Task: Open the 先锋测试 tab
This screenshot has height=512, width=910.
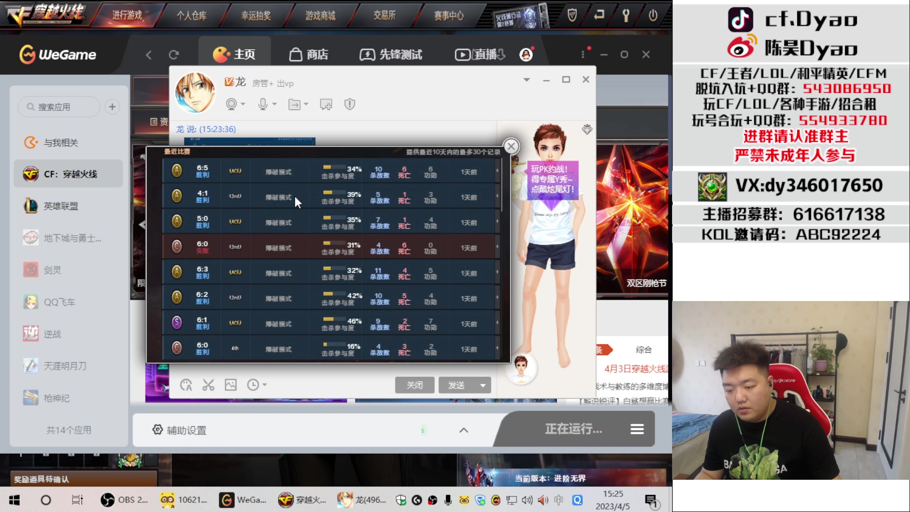Action: tap(391, 55)
